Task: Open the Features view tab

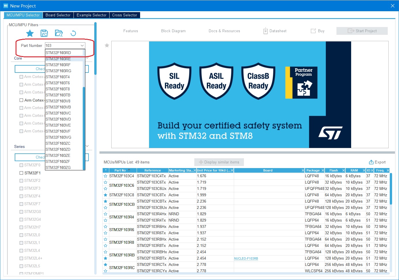Action: 131,31
